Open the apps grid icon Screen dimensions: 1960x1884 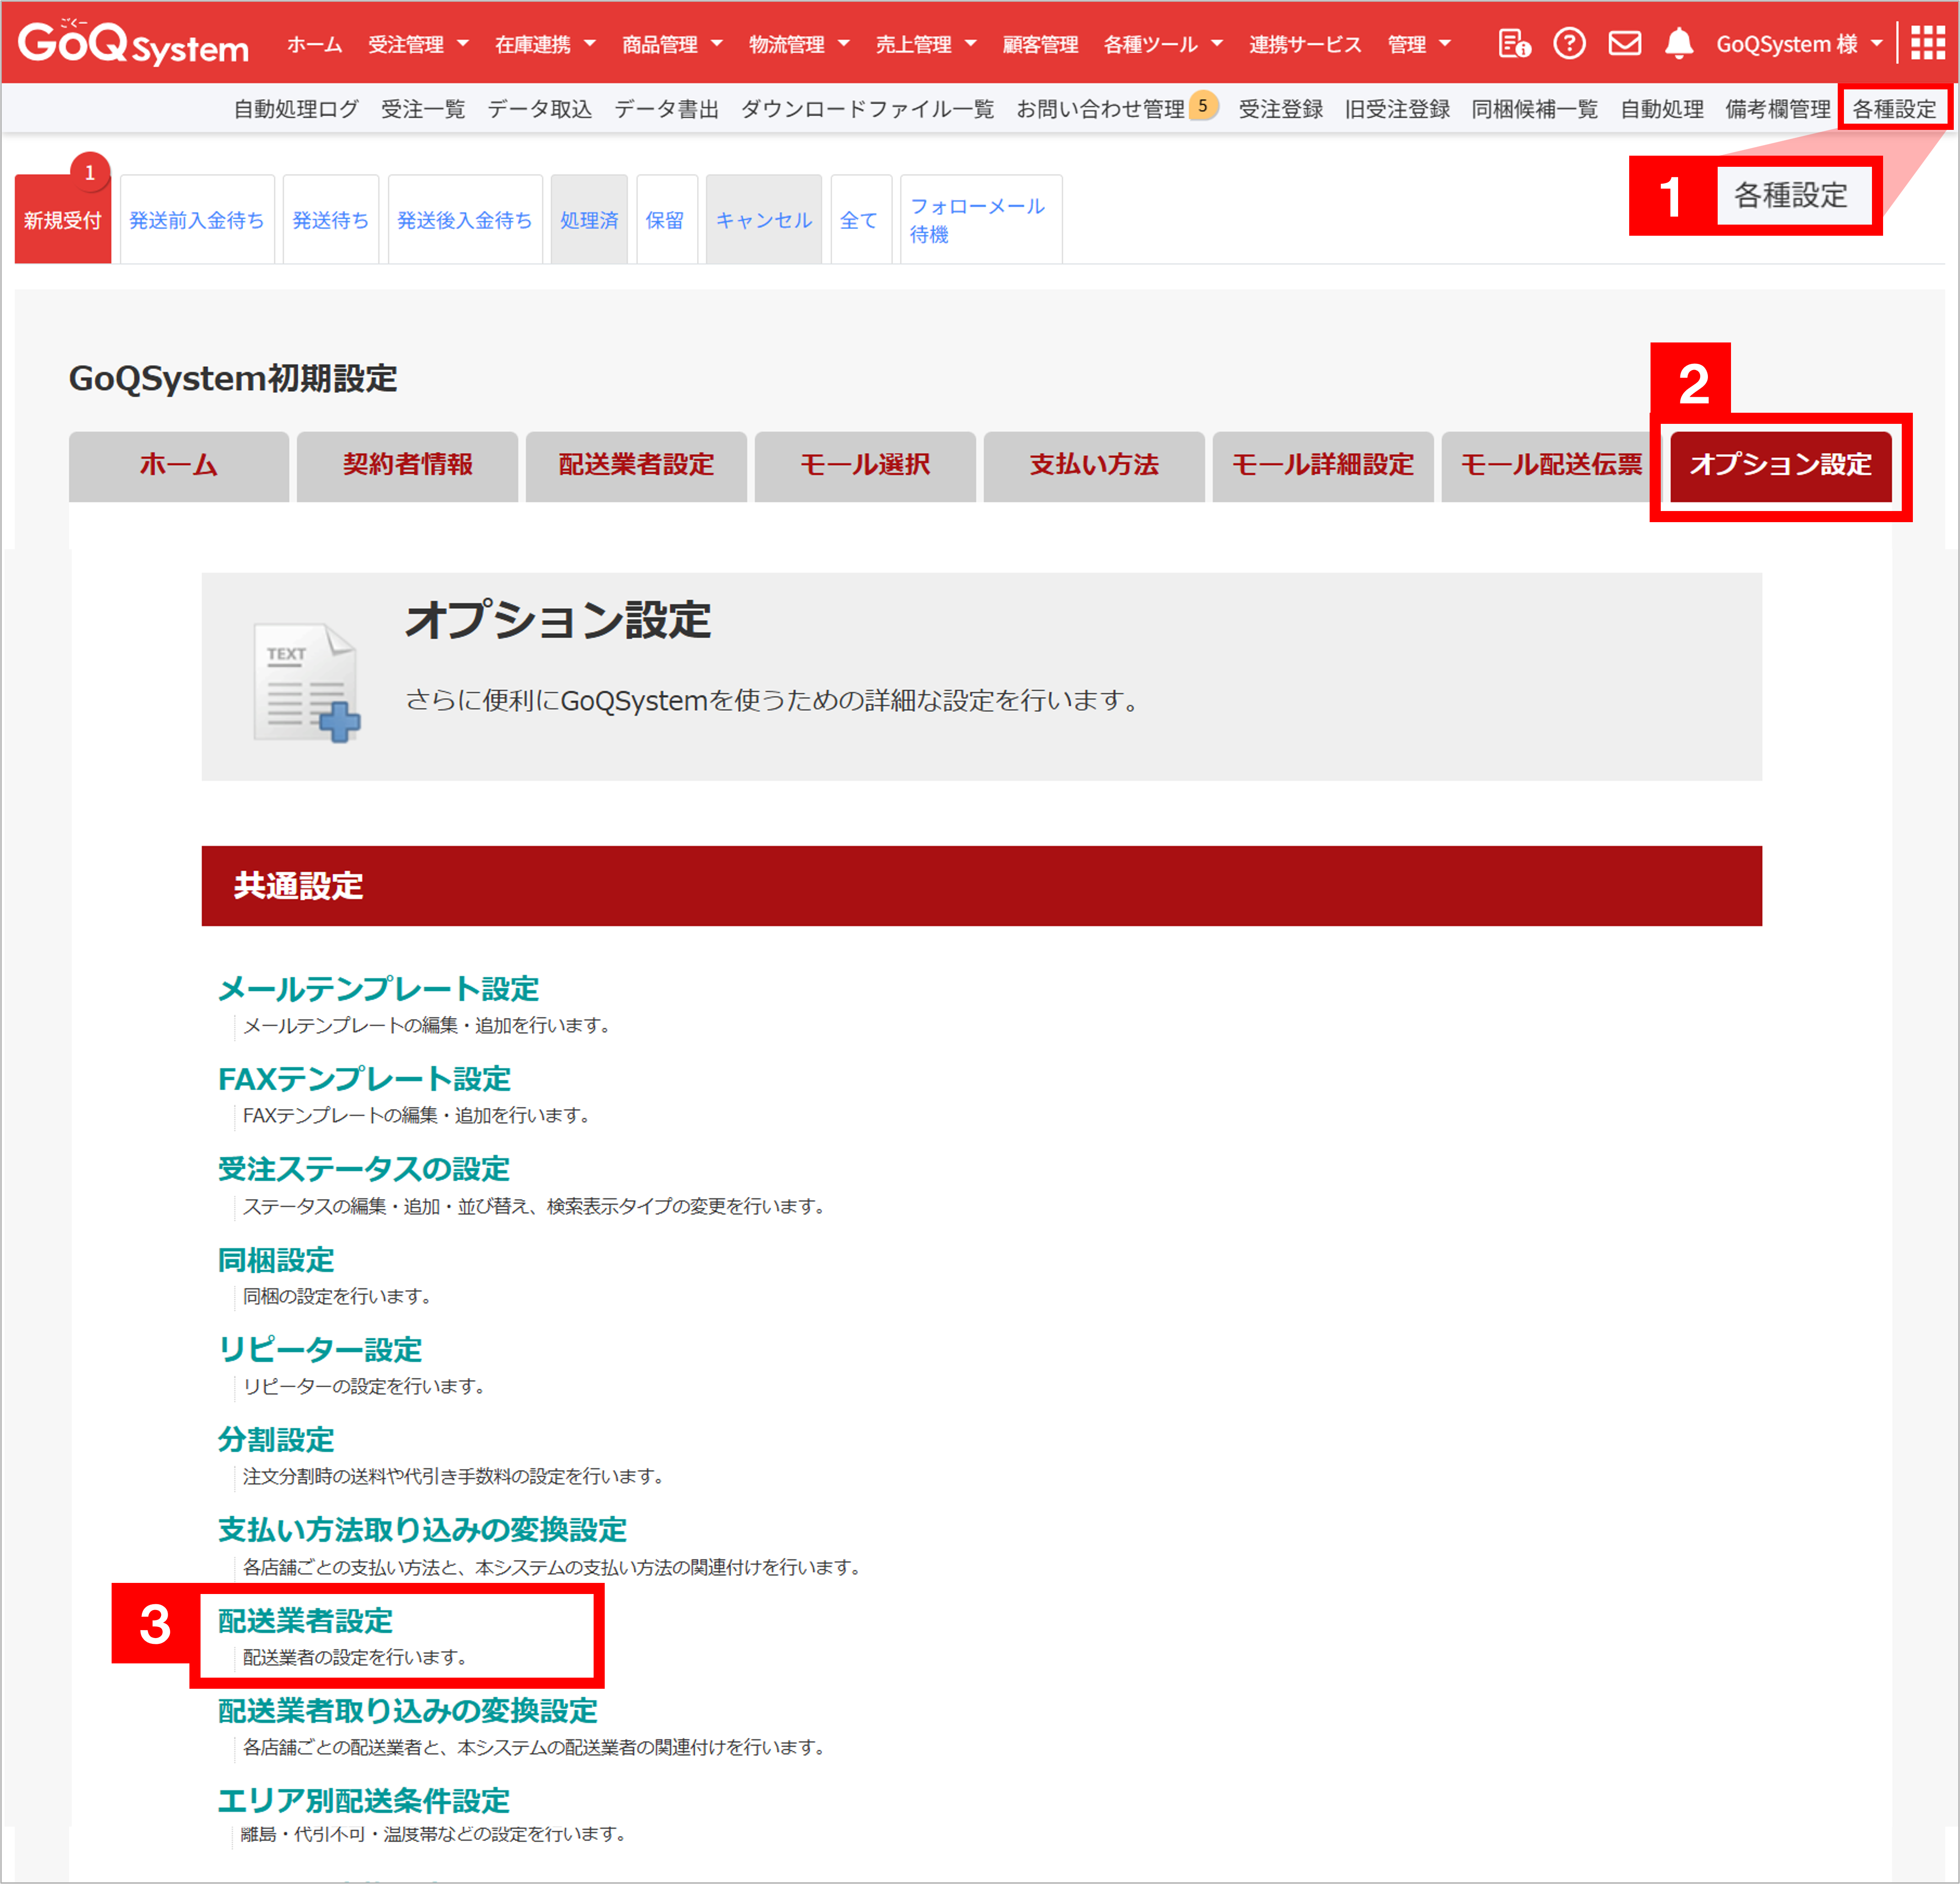tap(1928, 44)
